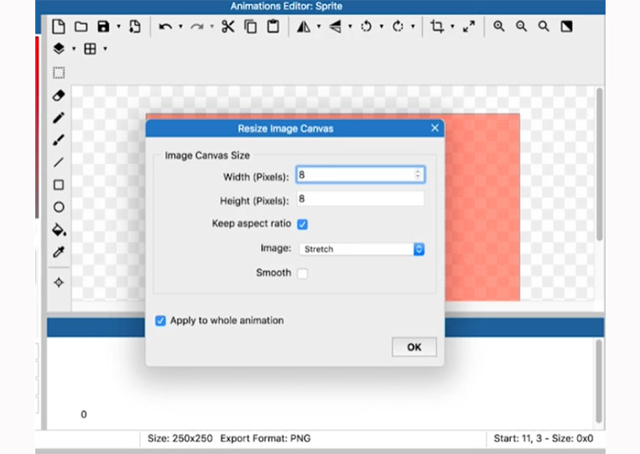Click the Height (Pixels) input field
640x454 pixels.
[x=361, y=199]
